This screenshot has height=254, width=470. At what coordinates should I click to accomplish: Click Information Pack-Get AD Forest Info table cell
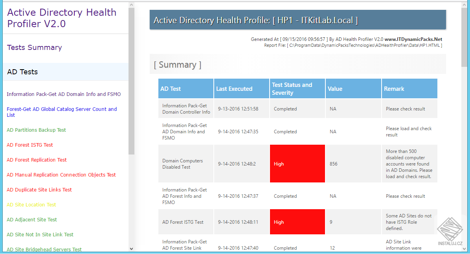[186, 196]
